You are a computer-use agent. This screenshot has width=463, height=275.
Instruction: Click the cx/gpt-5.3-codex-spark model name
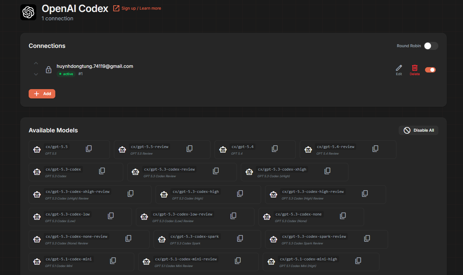pyautogui.click(x=195, y=236)
